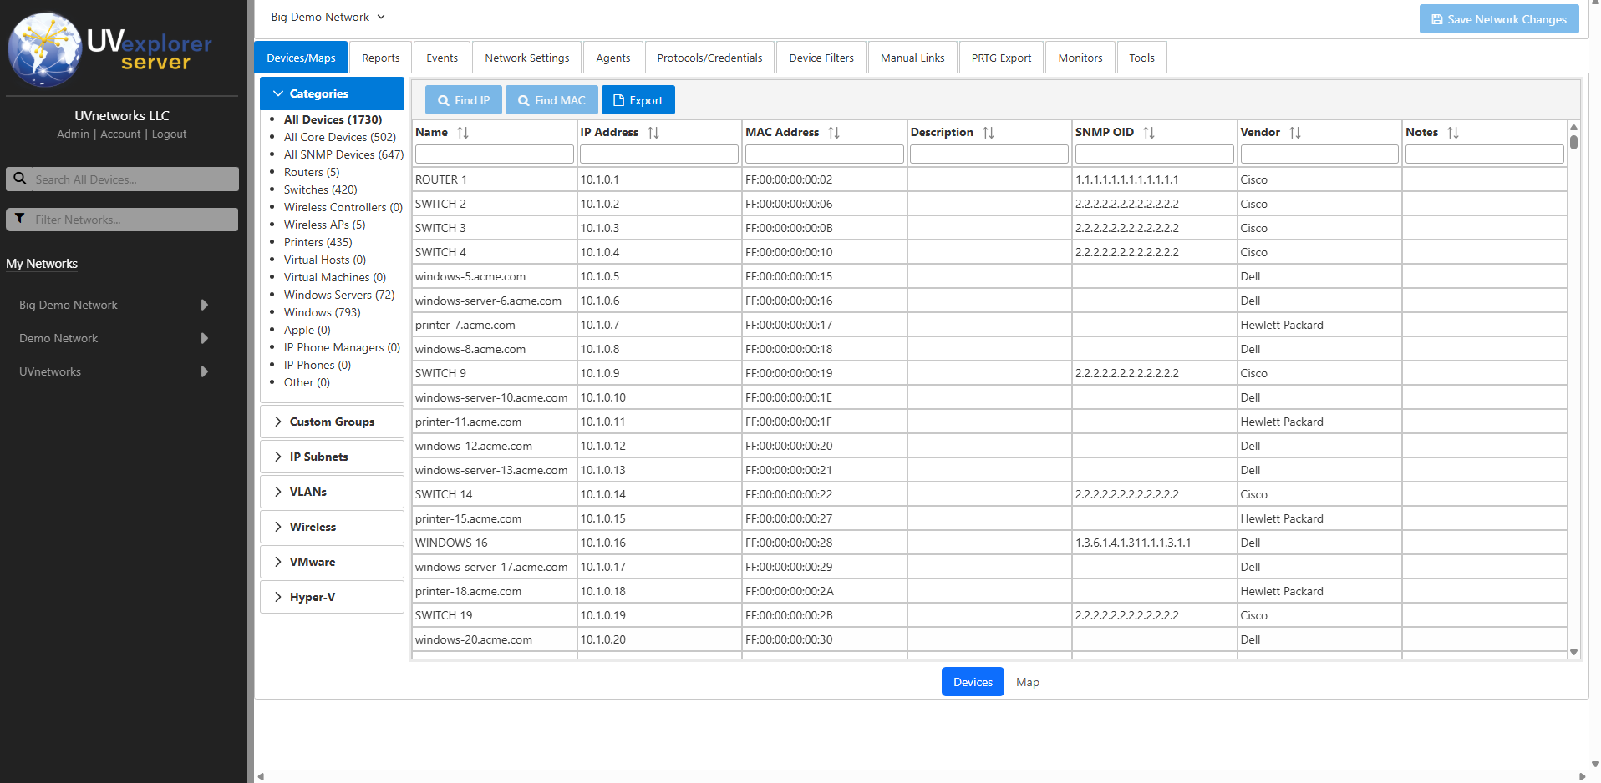The width and height of the screenshot is (1601, 783).
Task: Click the ROUTER 1 device row
Action: click(989, 179)
